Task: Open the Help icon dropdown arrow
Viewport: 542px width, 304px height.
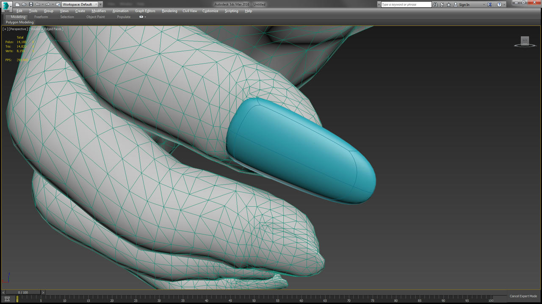Action: pos(504,5)
